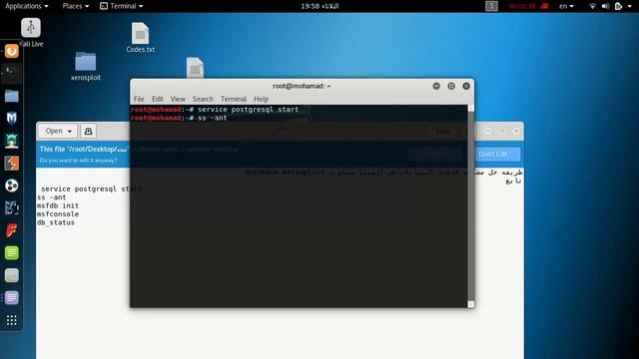Switch to the text editor dock icon
This screenshot has height=359, width=639.
11,298
